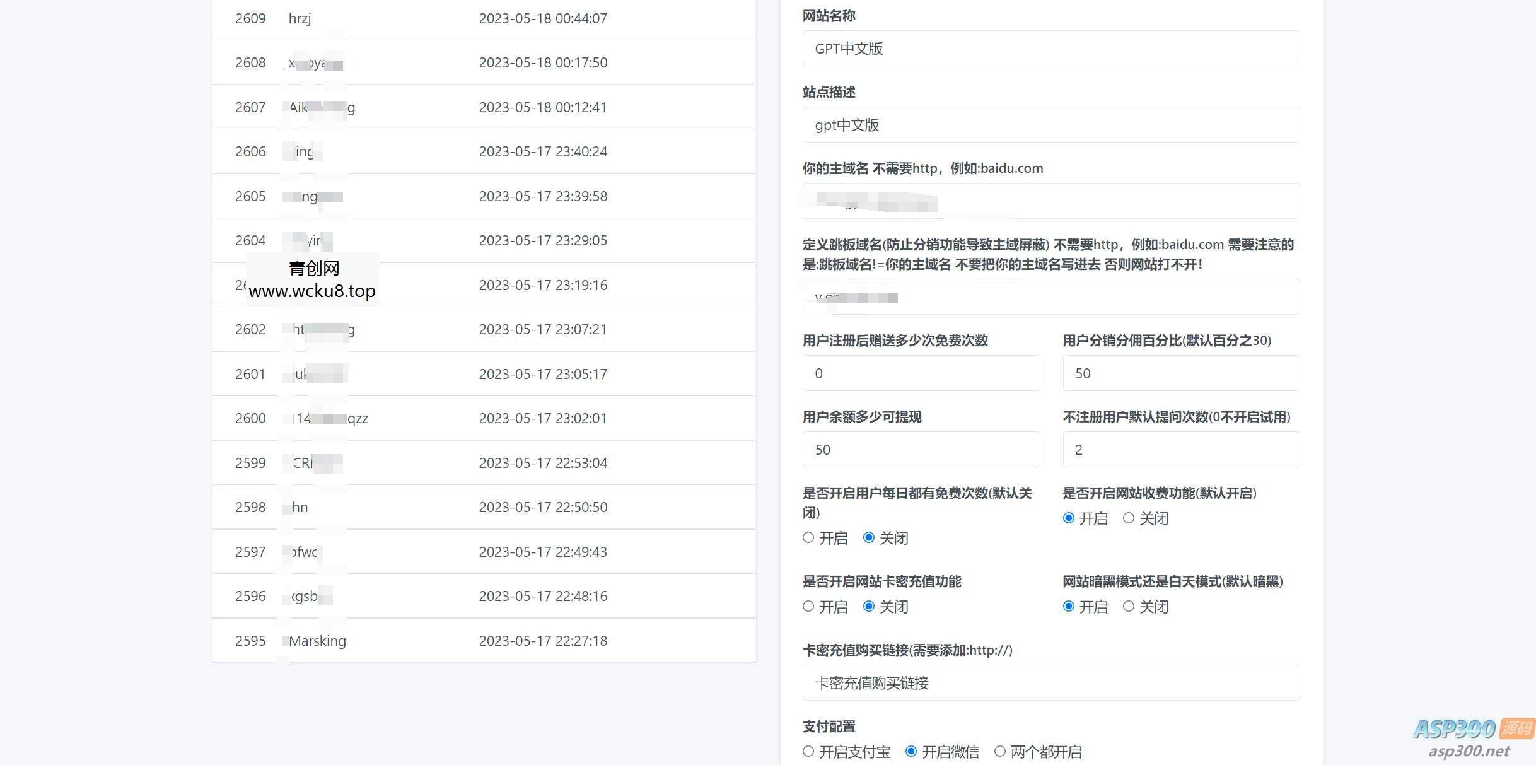Switch site to 白天 mode by selecting 关闭
The width and height of the screenshot is (1536, 765).
click(1128, 606)
